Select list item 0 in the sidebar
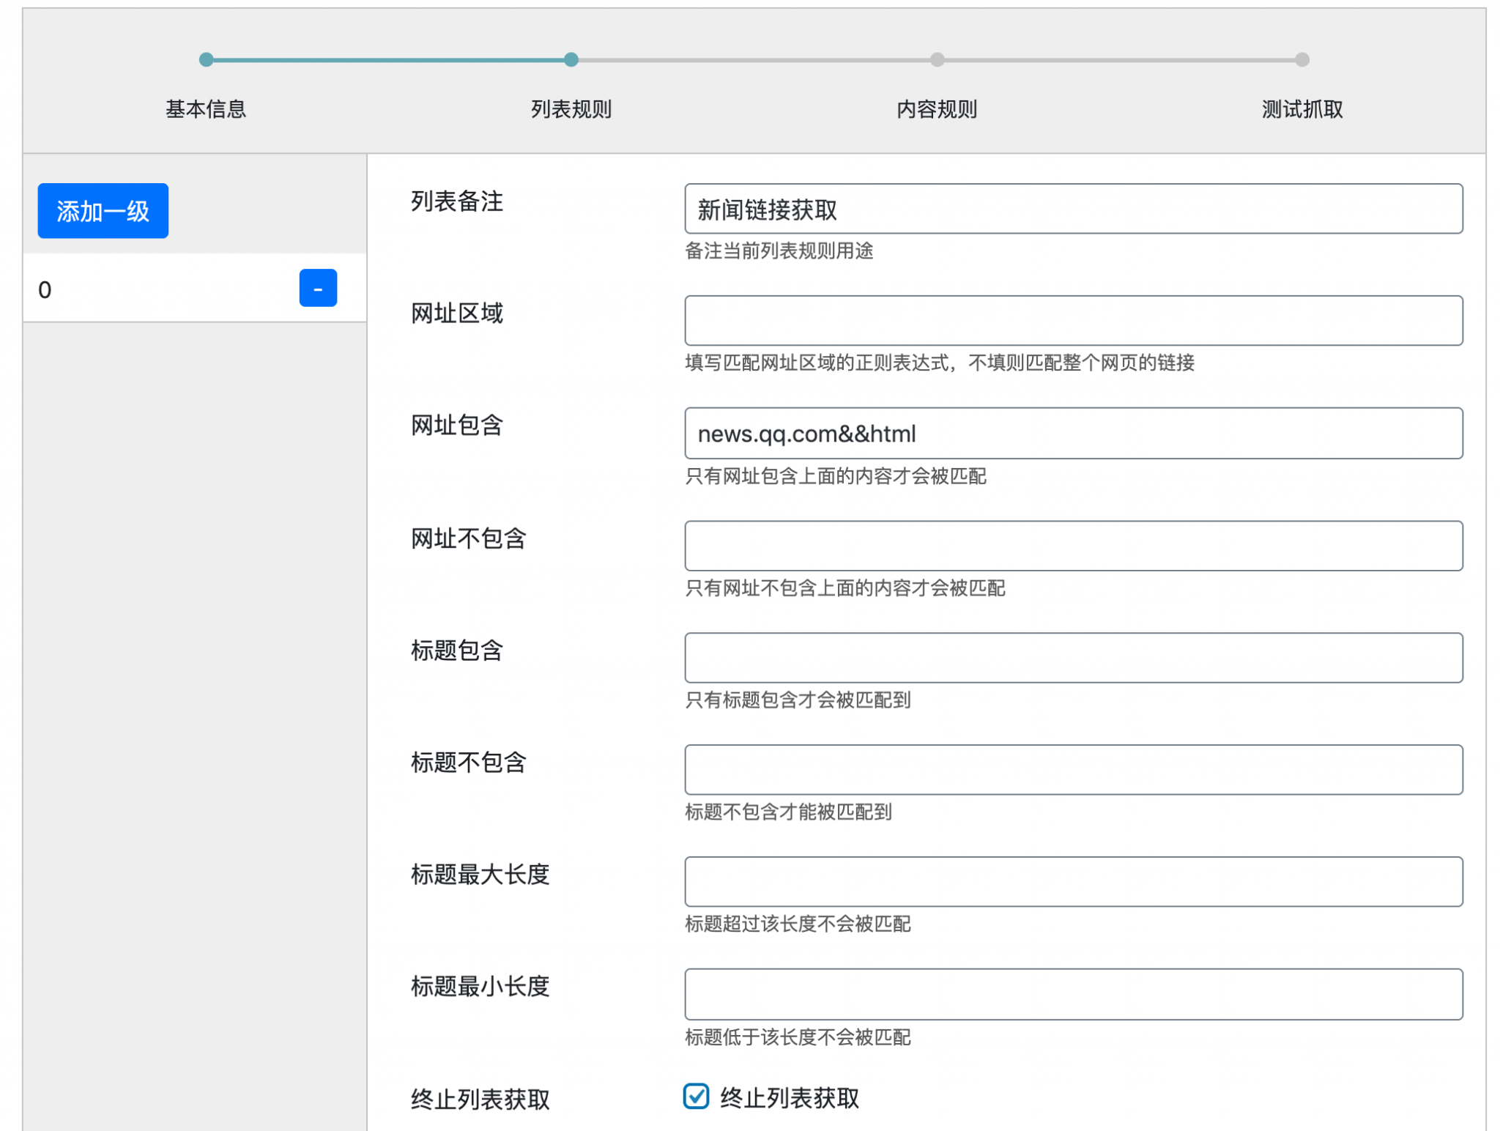Viewport: 1500px width, 1131px height. coord(194,288)
